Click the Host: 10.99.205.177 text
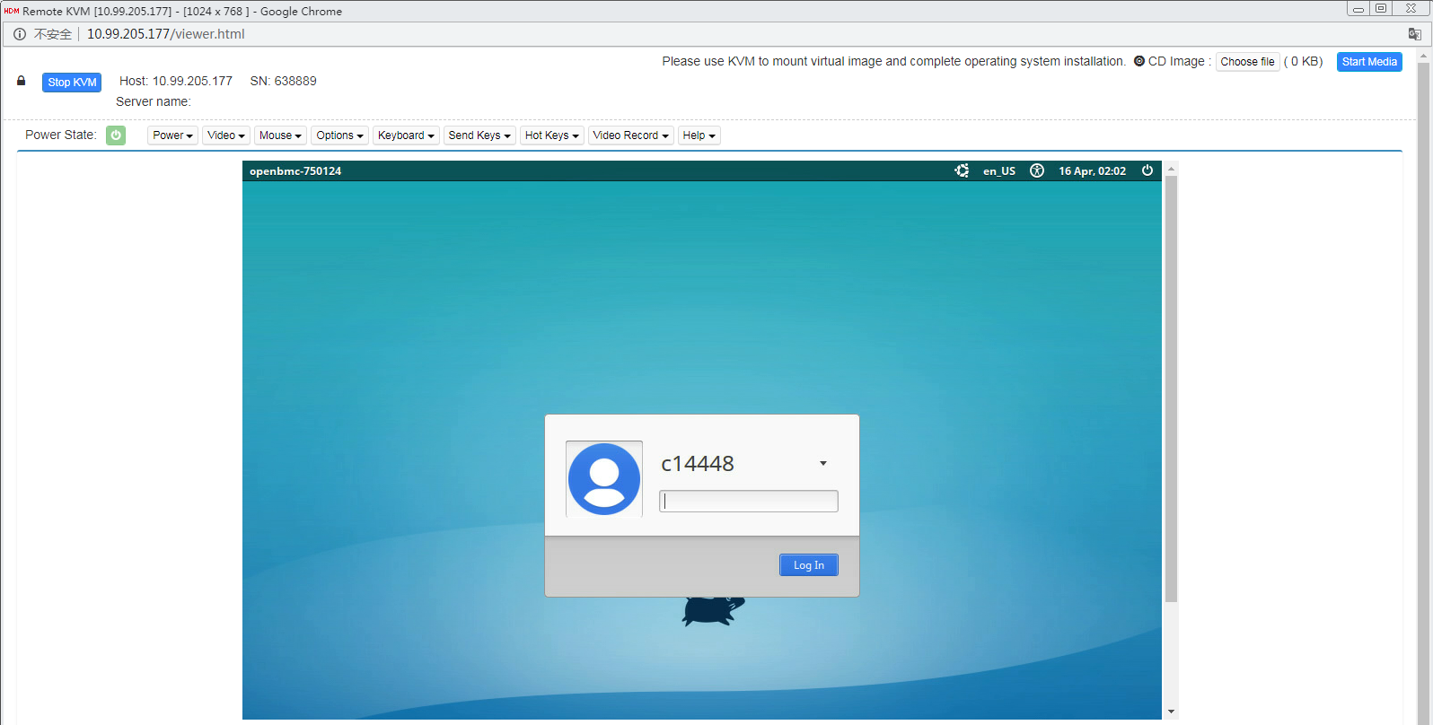This screenshot has width=1433, height=725. (176, 81)
